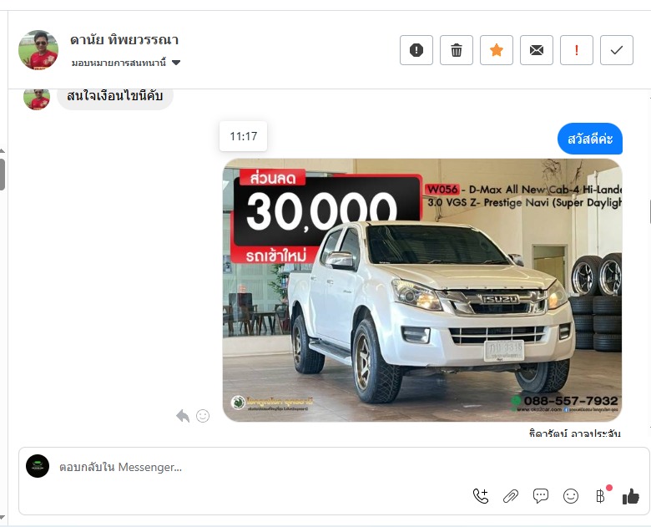Toggle the orange star follow-up icon
The height and width of the screenshot is (527, 651).
496,50
